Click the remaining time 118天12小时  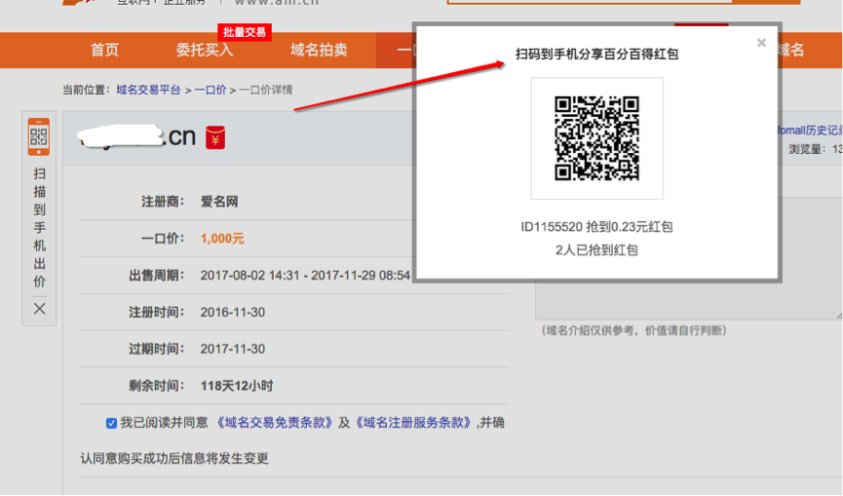pyautogui.click(x=237, y=386)
